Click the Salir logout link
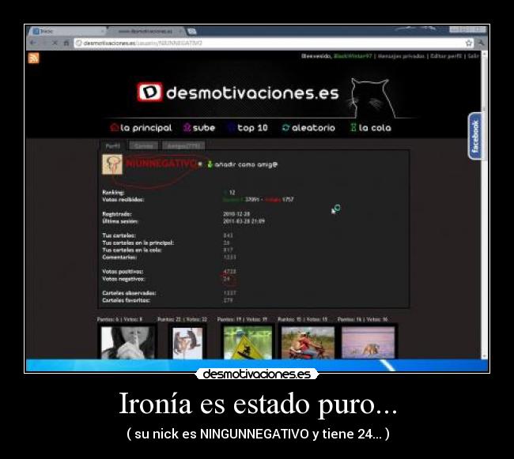Viewport: 514px width, 459px height. pyautogui.click(x=473, y=56)
